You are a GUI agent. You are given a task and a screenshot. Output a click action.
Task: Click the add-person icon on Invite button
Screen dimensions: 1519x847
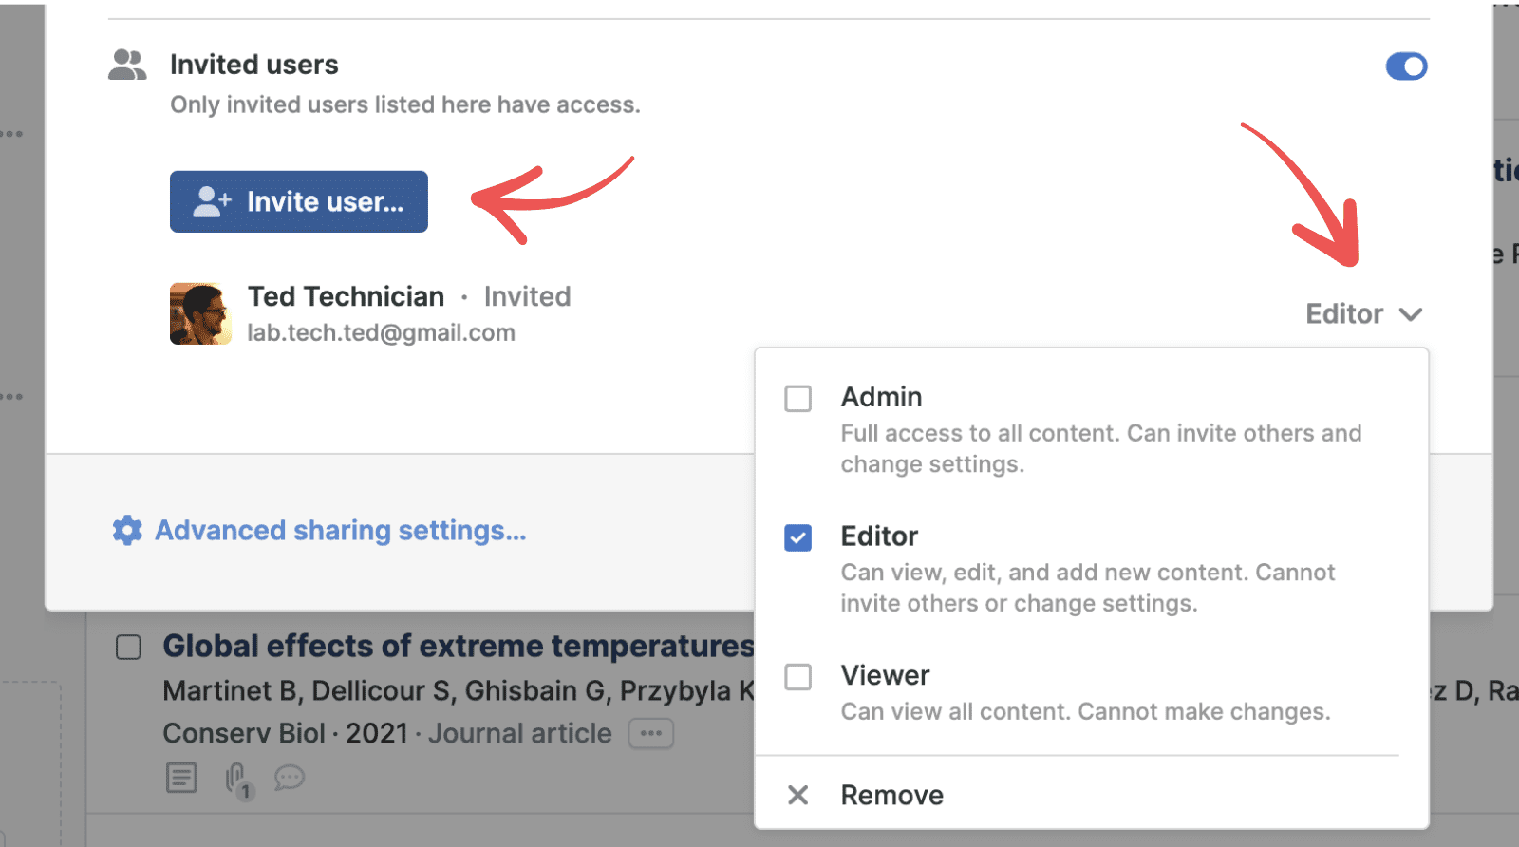pyautogui.click(x=212, y=201)
